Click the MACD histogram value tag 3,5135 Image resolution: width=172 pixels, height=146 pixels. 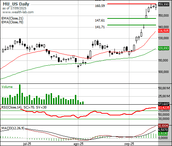click(163, 134)
